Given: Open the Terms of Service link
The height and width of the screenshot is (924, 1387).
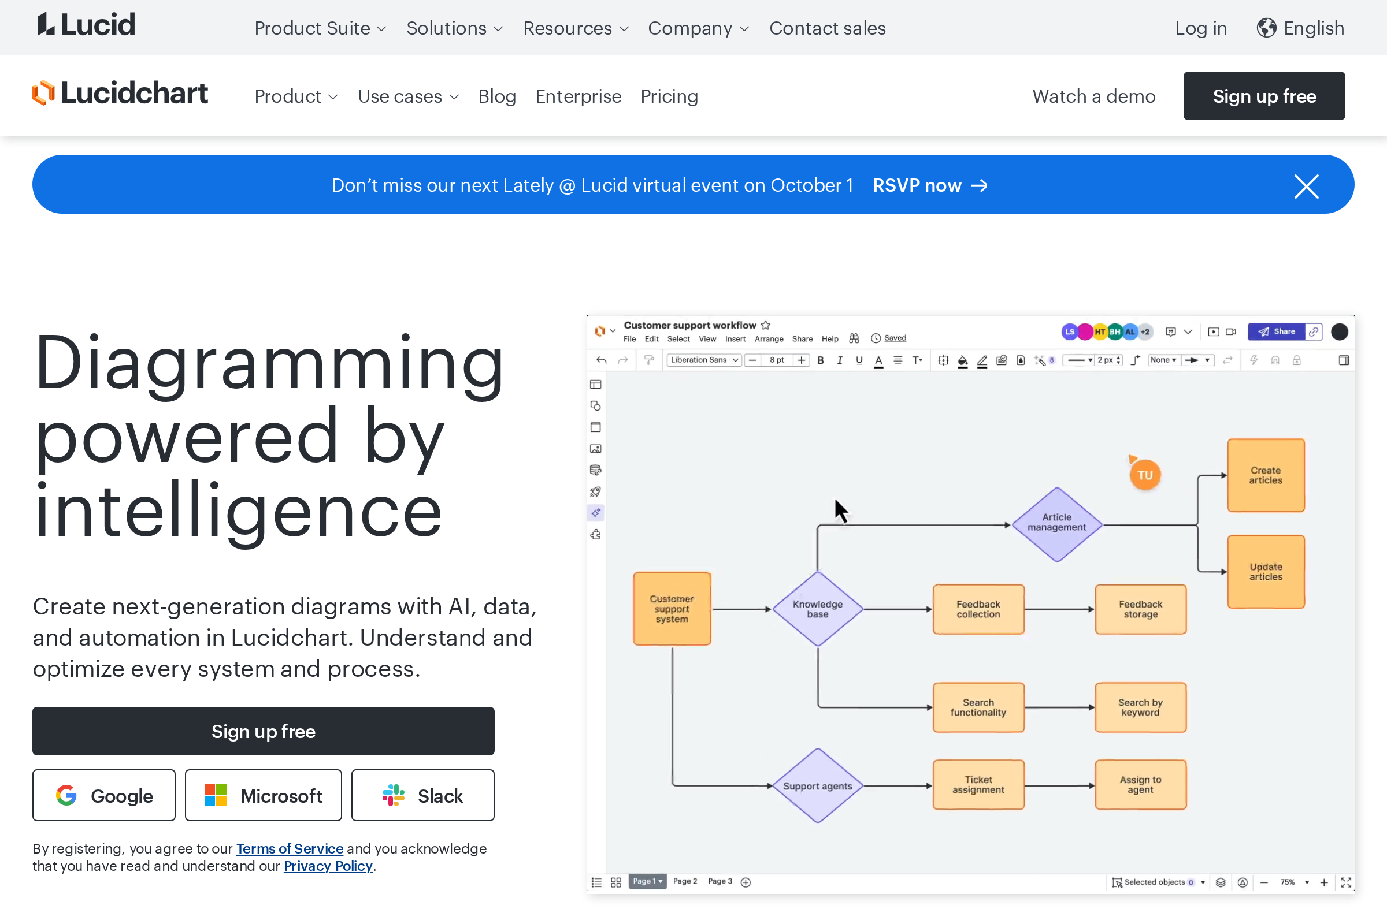Looking at the screenshot, I should pos(290,848).
